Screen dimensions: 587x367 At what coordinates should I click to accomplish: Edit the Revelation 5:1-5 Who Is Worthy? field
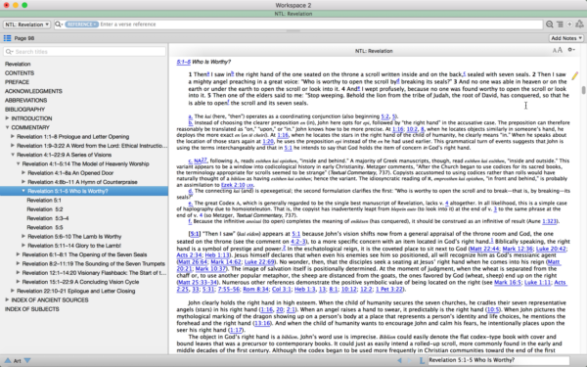(499, 360)
